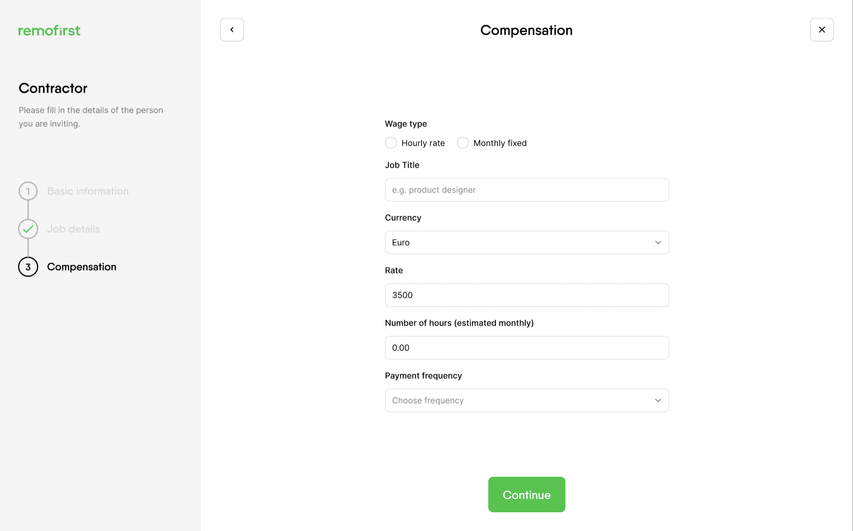
Task: Click the Job Title input field
Action: [x=527, y=190]
